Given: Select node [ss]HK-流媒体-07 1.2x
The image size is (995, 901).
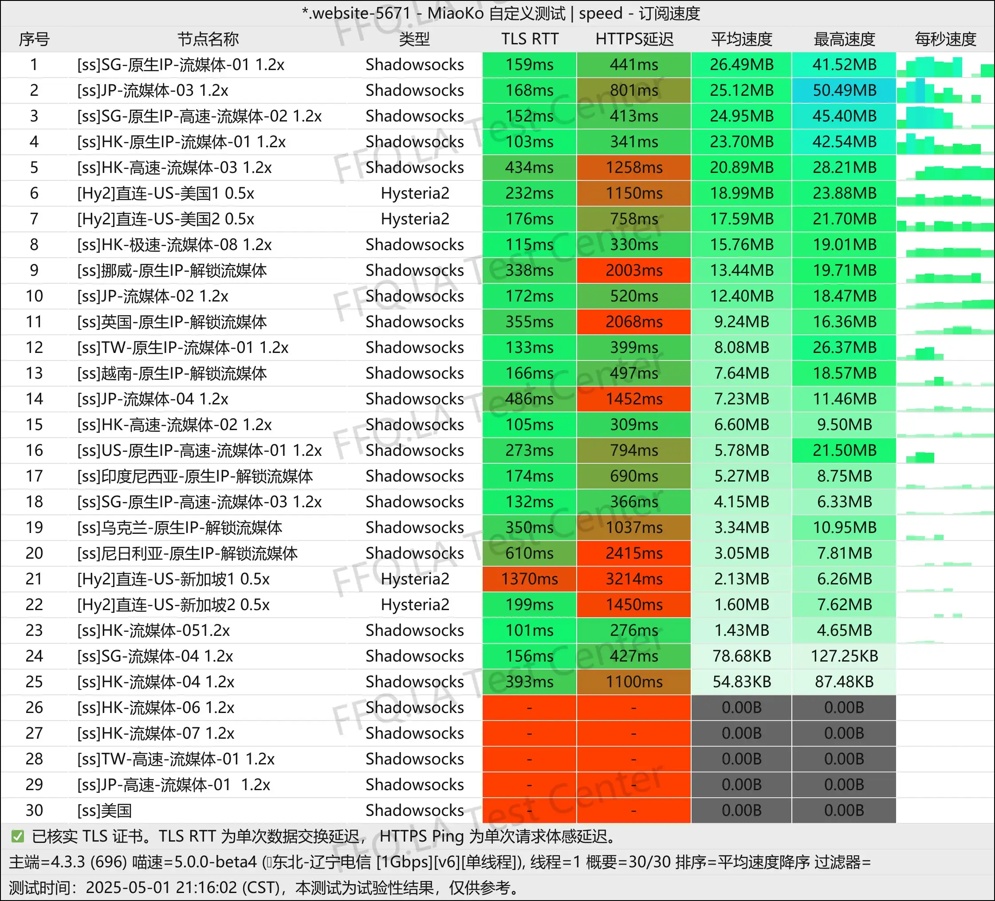Looking at the screenshot, I should point(155,733).
